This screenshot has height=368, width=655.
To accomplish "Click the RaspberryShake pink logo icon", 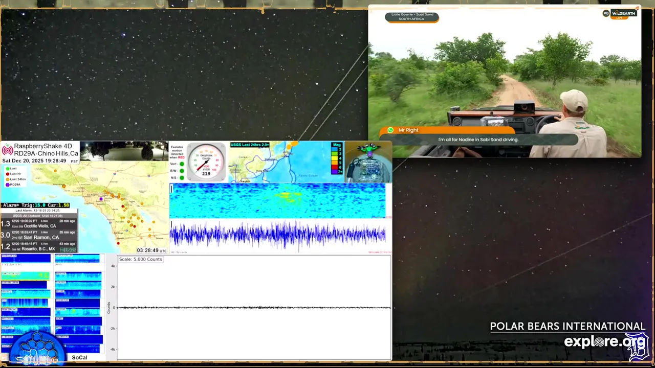I will (x=8, y=150).
